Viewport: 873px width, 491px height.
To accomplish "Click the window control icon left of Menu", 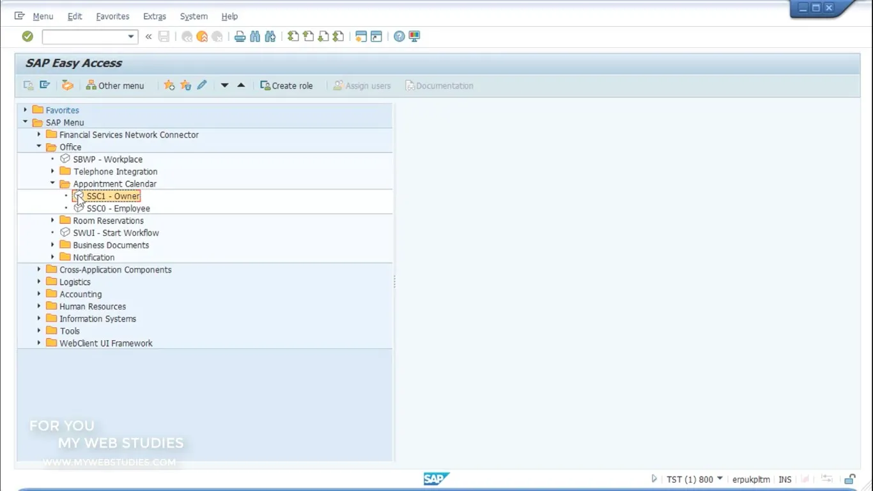I will tap(19, 16).
